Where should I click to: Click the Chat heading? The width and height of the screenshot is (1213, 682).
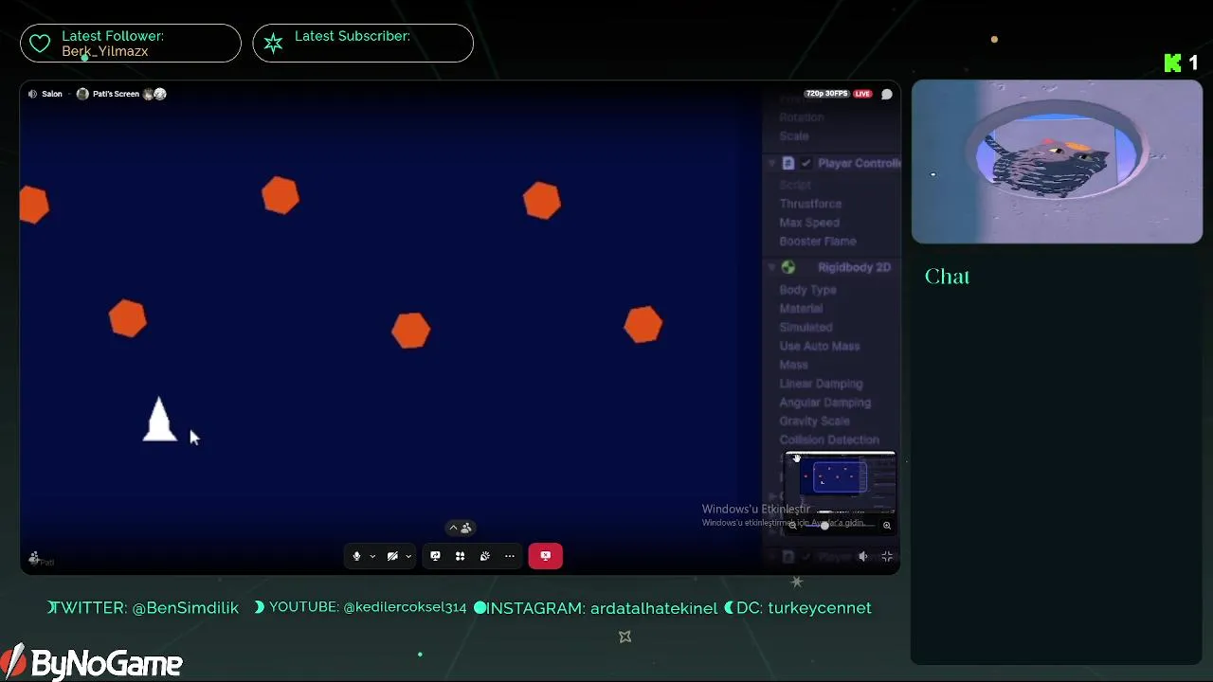tap(947, 277)
